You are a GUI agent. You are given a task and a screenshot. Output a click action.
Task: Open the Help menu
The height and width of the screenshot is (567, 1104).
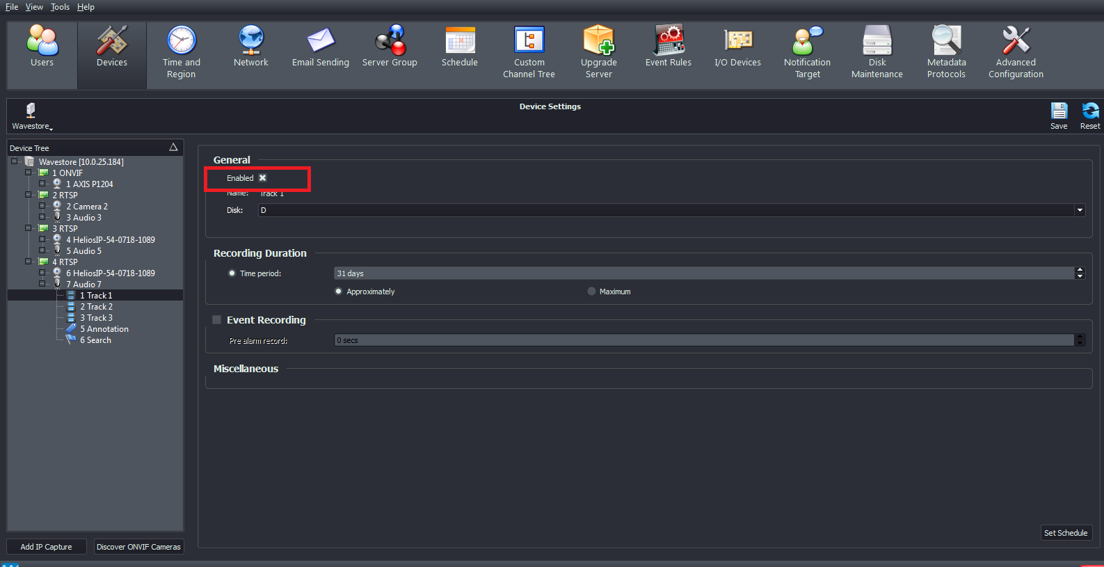[x=86, y=7]
